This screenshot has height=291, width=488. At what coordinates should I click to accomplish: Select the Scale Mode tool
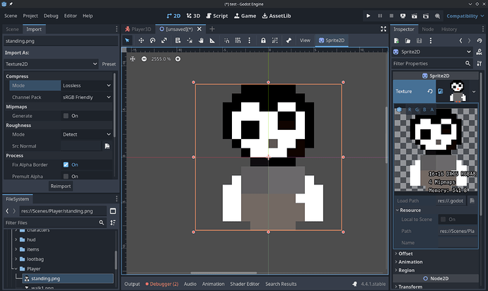point(164,40)
